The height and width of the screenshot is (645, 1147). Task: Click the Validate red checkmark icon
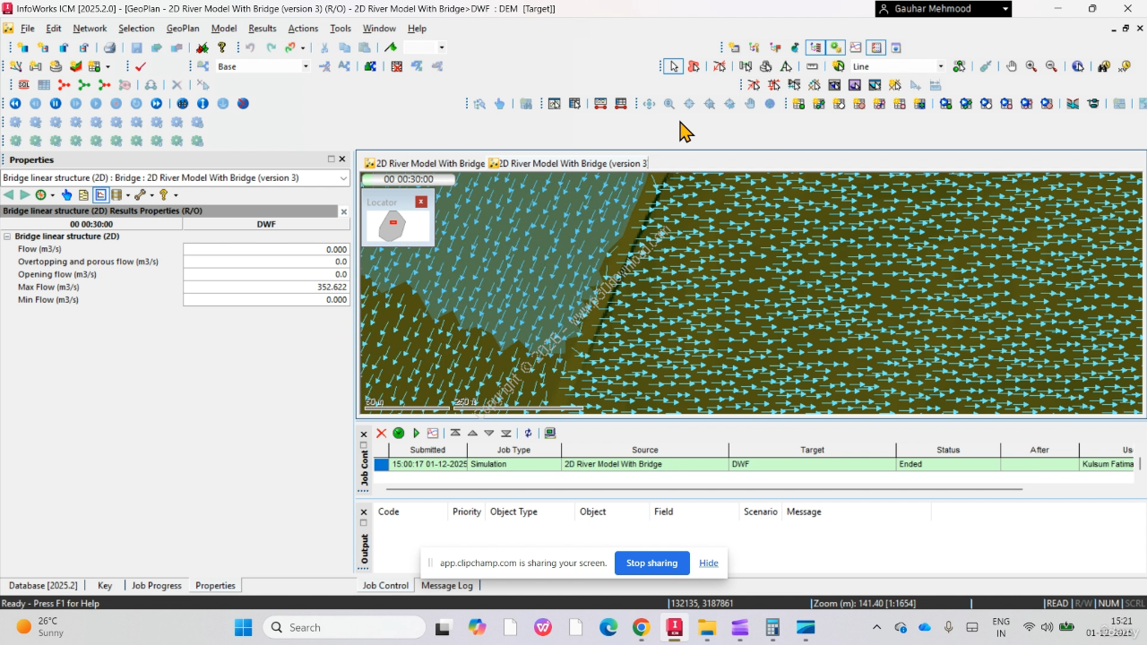141,66
